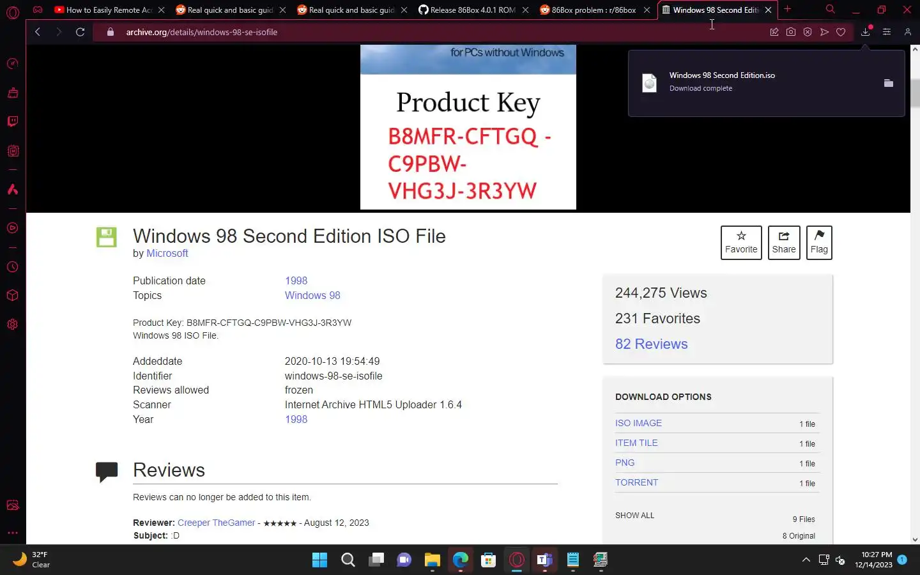Screen dimensions: 920x575
Task: Close the '86Box problem' tab
Action: tap(647, 10)
